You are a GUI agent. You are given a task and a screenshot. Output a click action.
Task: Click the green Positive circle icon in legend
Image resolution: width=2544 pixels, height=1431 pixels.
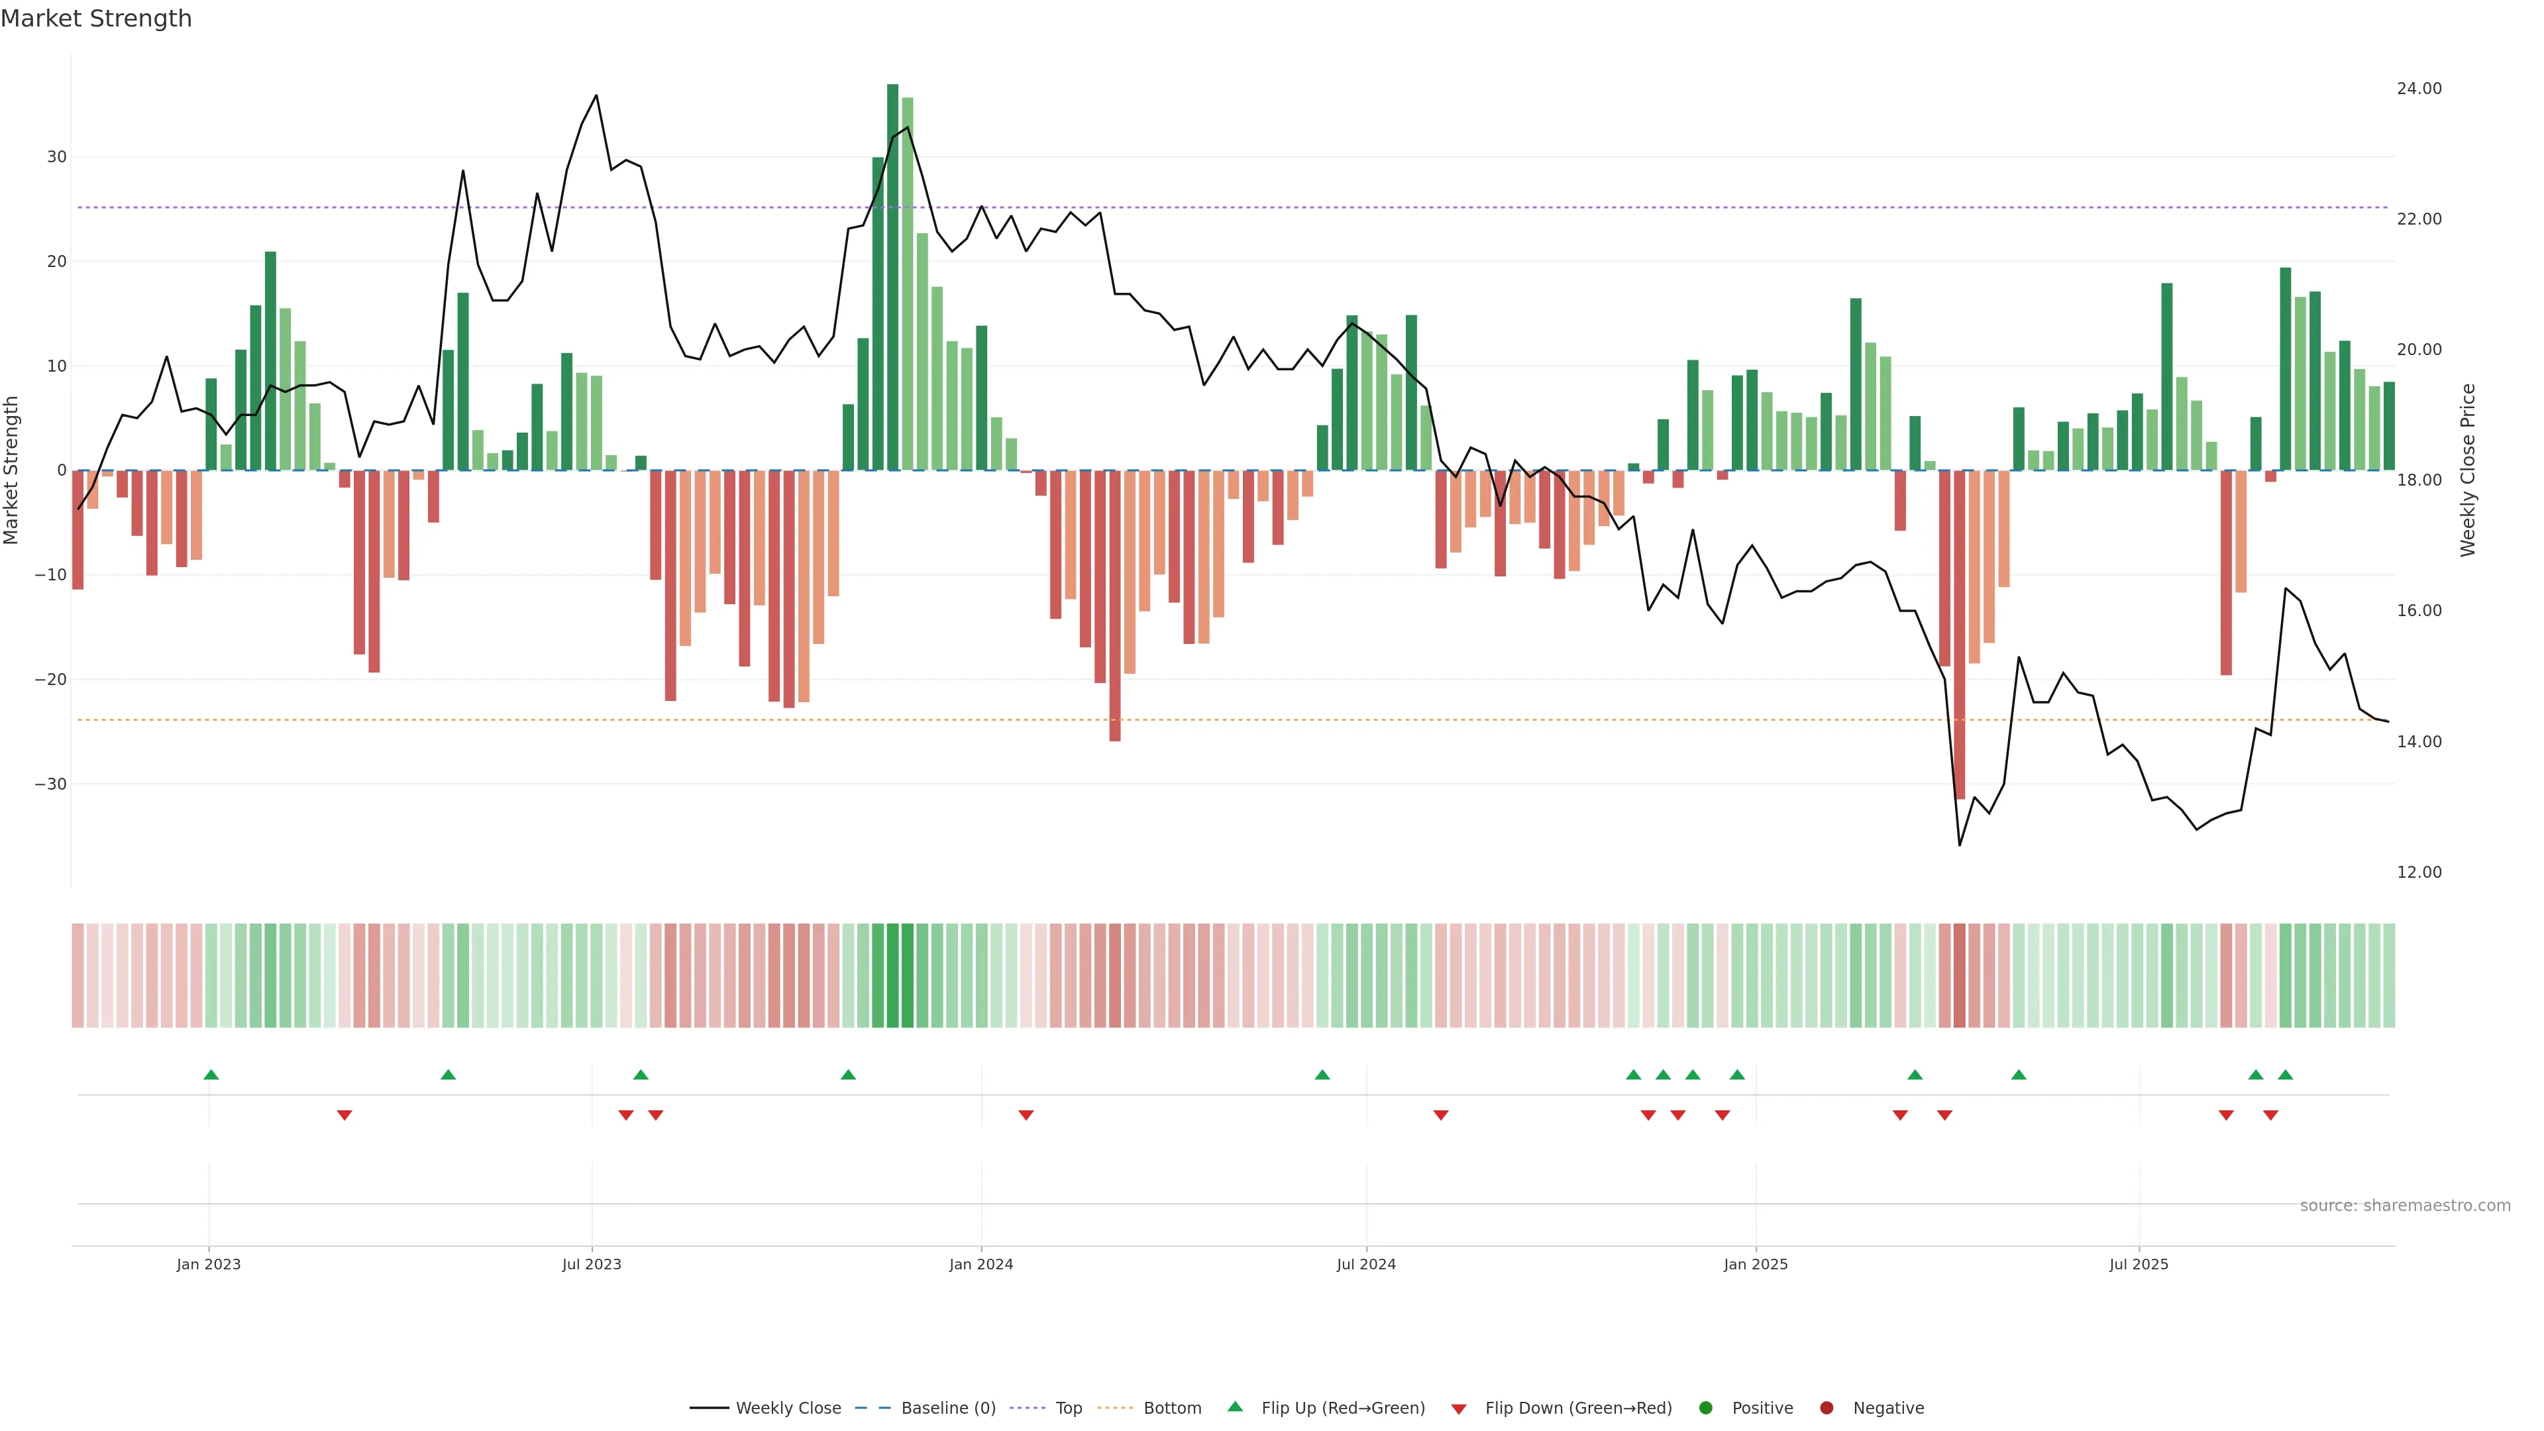[x=1705, y=1408]
